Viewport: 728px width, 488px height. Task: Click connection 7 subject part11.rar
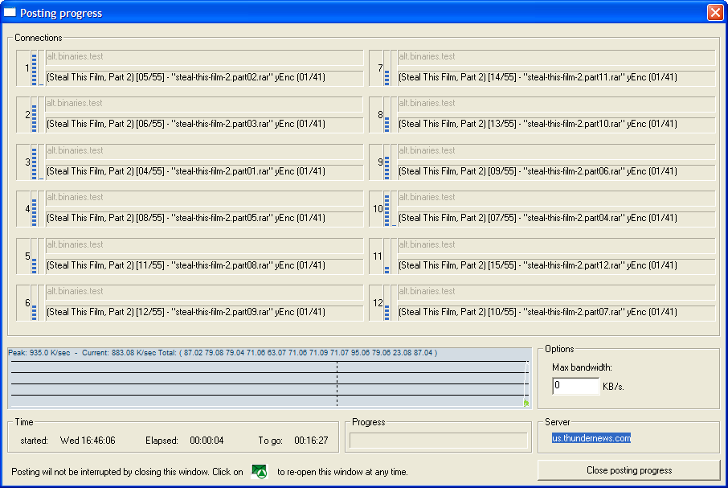click(x=556, y=77)
